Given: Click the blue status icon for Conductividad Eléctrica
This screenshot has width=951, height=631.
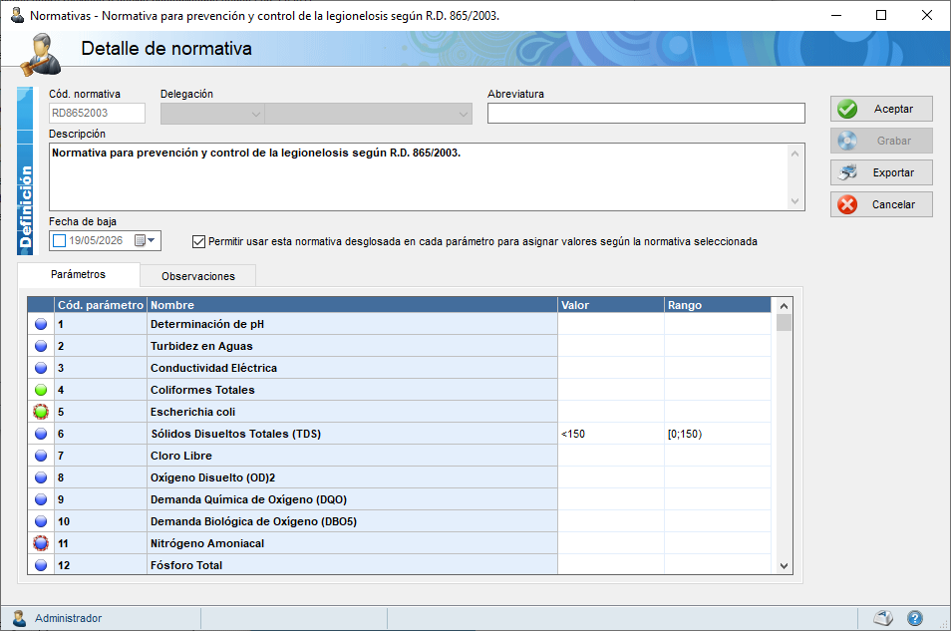Looking at the screenshot, I should tap(41, 368).
